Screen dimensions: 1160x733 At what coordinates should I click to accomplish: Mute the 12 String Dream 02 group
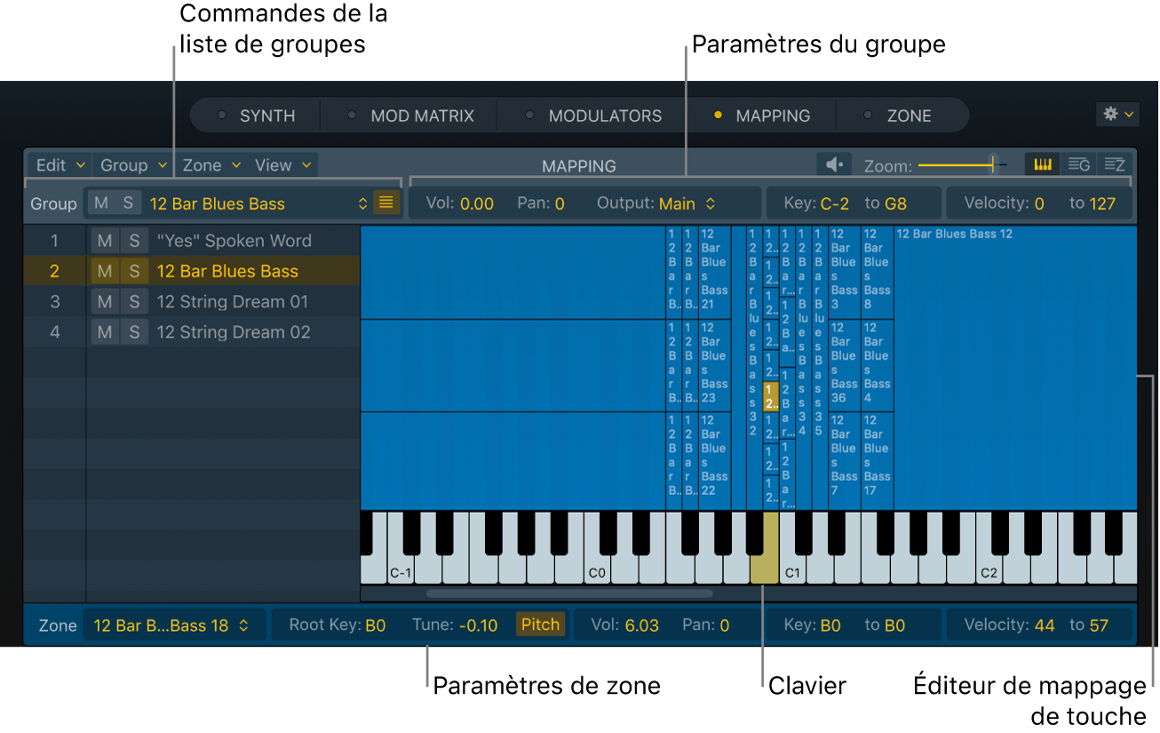(105, 332)
